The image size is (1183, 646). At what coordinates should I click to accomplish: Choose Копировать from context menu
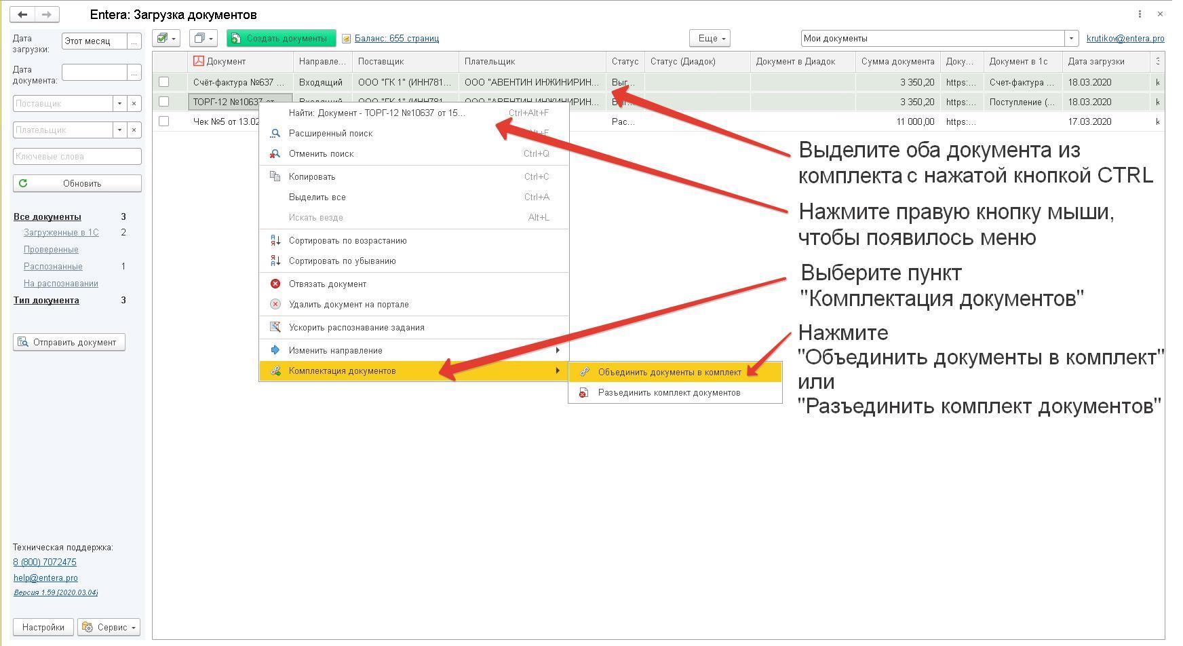click(414, 176)
